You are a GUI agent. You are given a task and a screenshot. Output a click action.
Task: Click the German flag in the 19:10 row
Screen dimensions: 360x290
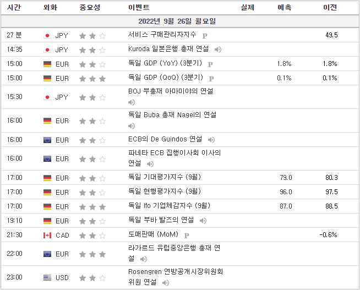pos(47,221)
